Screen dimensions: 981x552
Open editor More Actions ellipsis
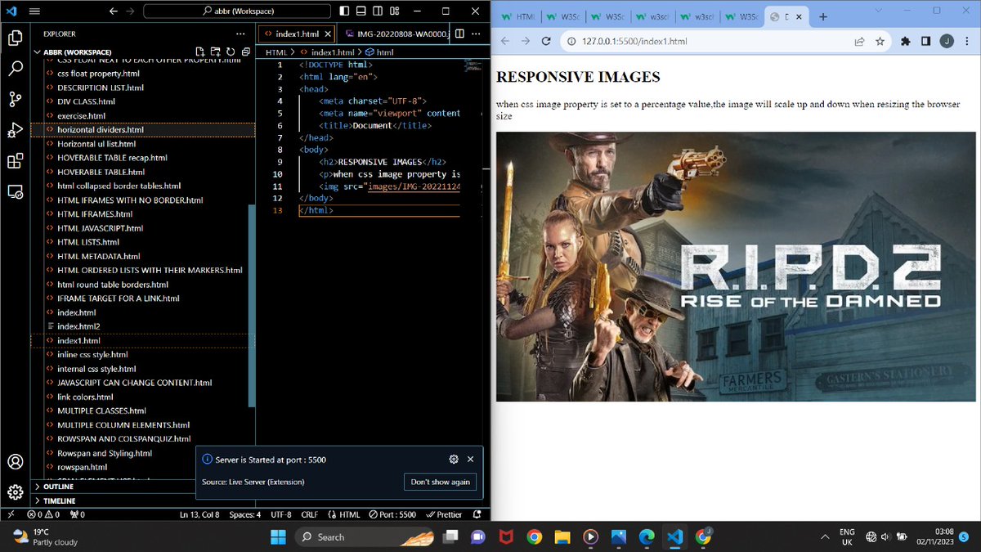pyautogui.click(x=477, y=34)
